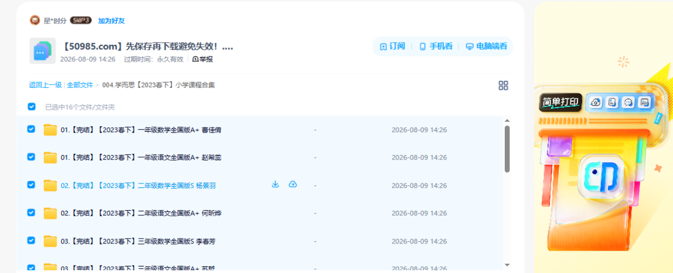This screenshot has width=673, height=273.
Task: Go back via 返回上一级 link
Action: (45, 85)
